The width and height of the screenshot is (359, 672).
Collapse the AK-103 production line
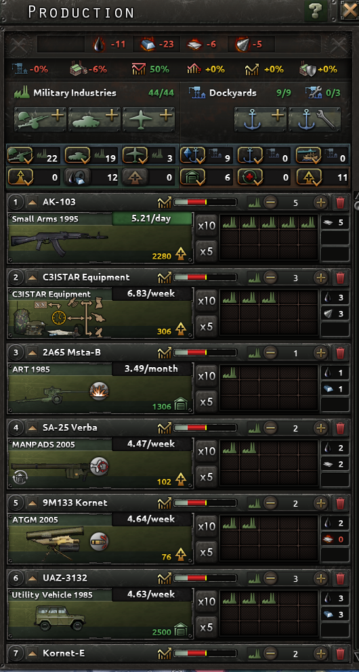[33, 203]
